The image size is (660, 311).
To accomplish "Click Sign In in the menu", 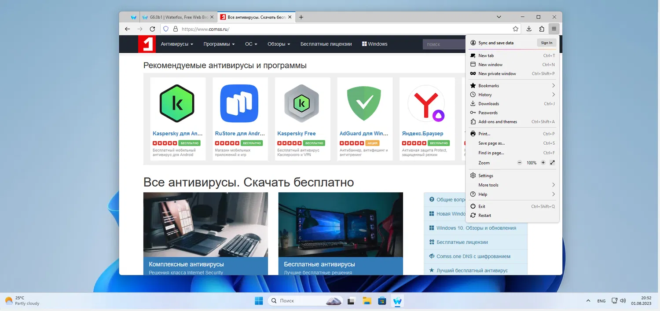I will coord(546,43).
